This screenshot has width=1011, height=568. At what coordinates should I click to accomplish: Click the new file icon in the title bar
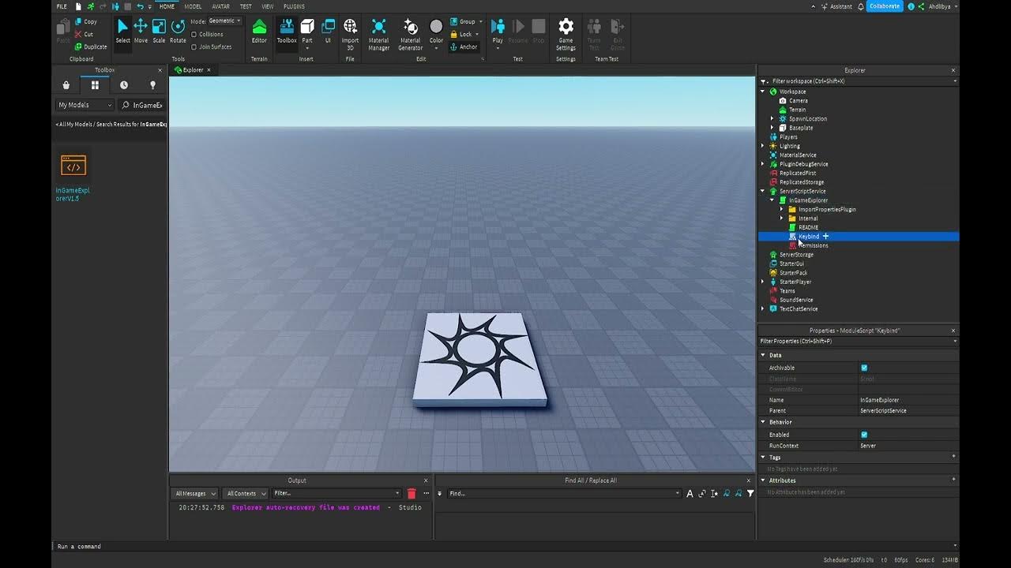click(78, 6)
